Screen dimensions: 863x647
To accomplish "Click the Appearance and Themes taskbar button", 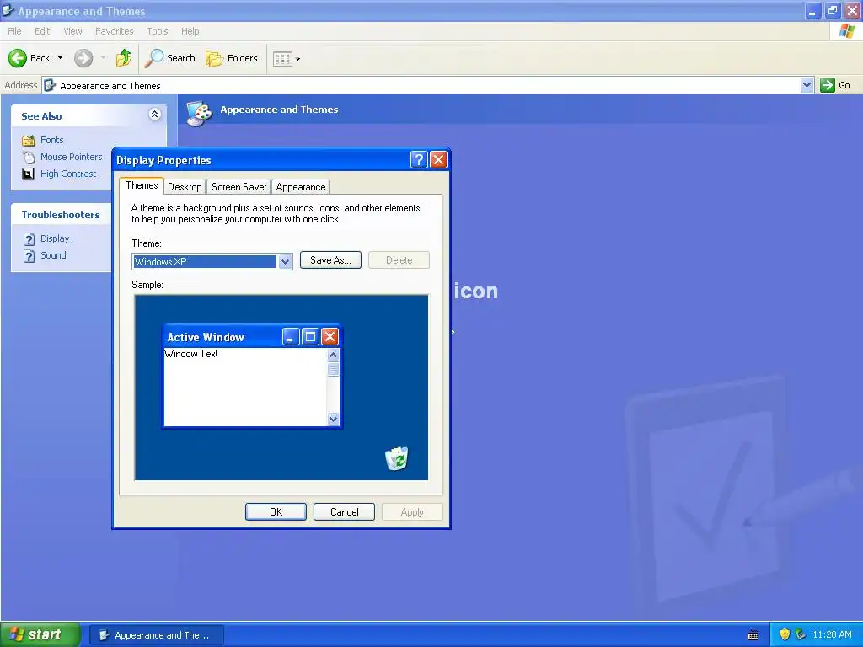I will [156, 635].
